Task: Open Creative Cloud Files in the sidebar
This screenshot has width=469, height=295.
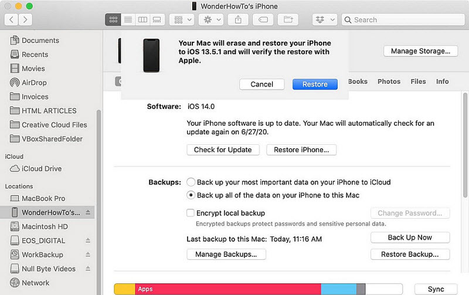Action: [49, 125]
